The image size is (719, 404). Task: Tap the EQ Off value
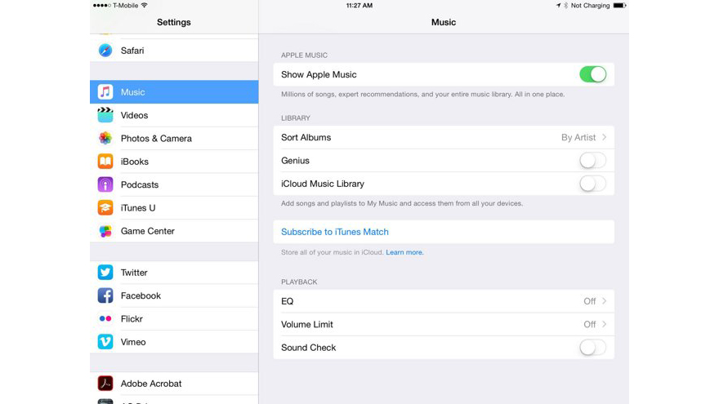[x=589, y=301]
